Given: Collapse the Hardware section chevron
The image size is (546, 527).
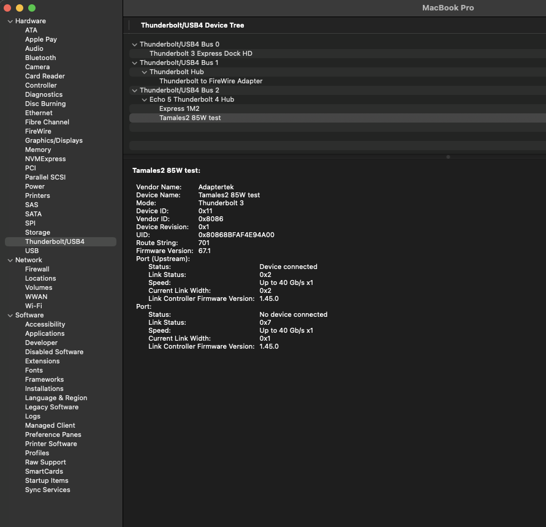Looking at the screenshot, I should point(10,21).
